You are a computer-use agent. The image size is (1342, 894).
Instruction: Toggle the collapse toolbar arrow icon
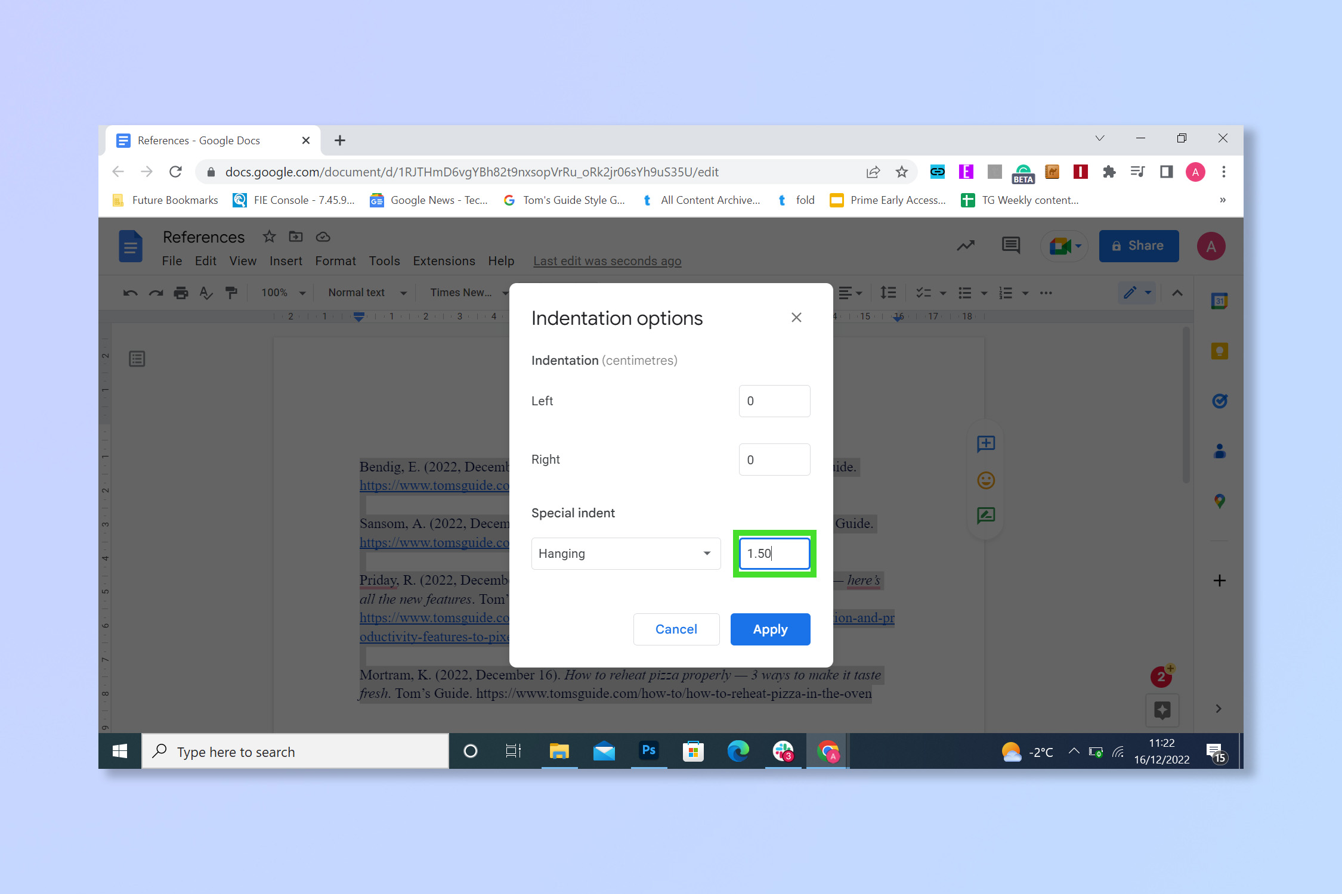1178,293
